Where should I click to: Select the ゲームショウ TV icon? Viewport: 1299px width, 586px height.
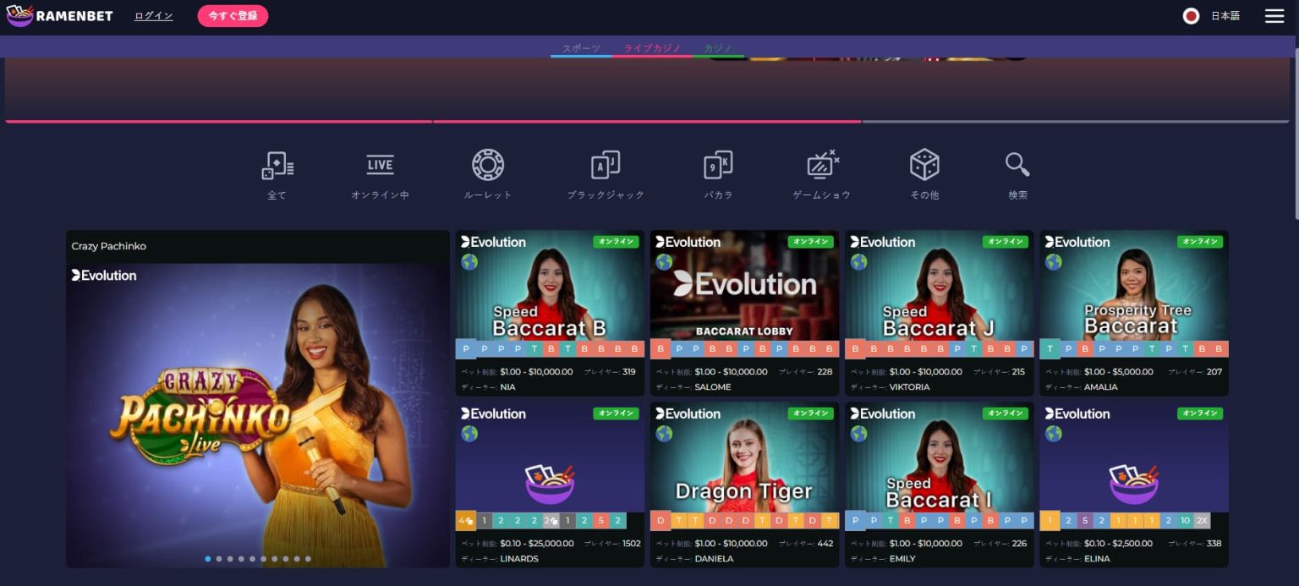[821, 165]
